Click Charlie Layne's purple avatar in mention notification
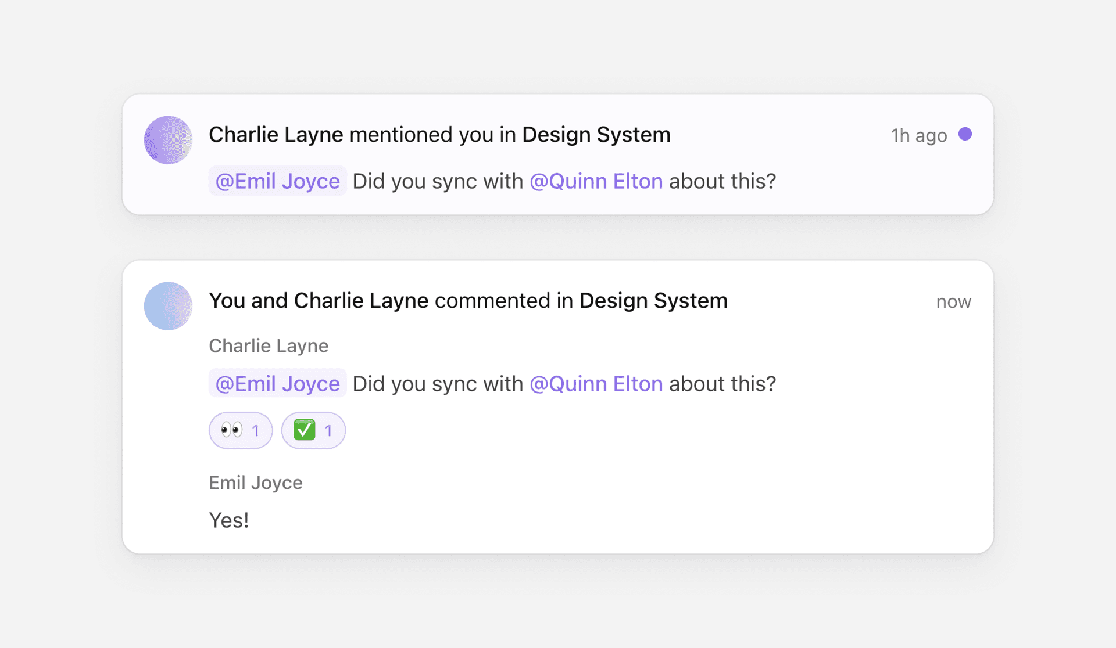 point(168,140)
